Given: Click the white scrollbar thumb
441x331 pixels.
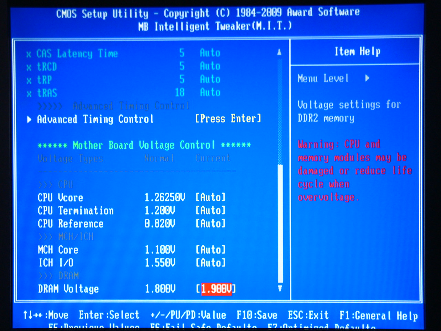Looking at the screenshot, I should click(280, 224).
